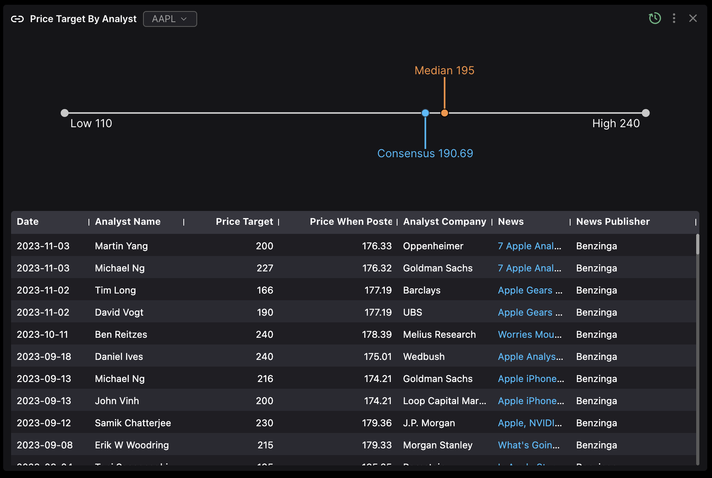Click the '2023-09-12' date cell
Viewport: 712px width, 478px height.
(x=44, y=423)
